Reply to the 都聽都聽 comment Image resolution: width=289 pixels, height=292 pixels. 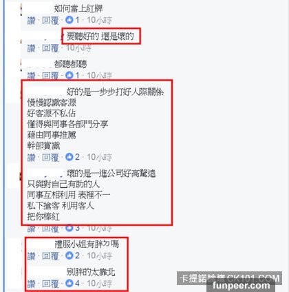click(x=50, y=76)
